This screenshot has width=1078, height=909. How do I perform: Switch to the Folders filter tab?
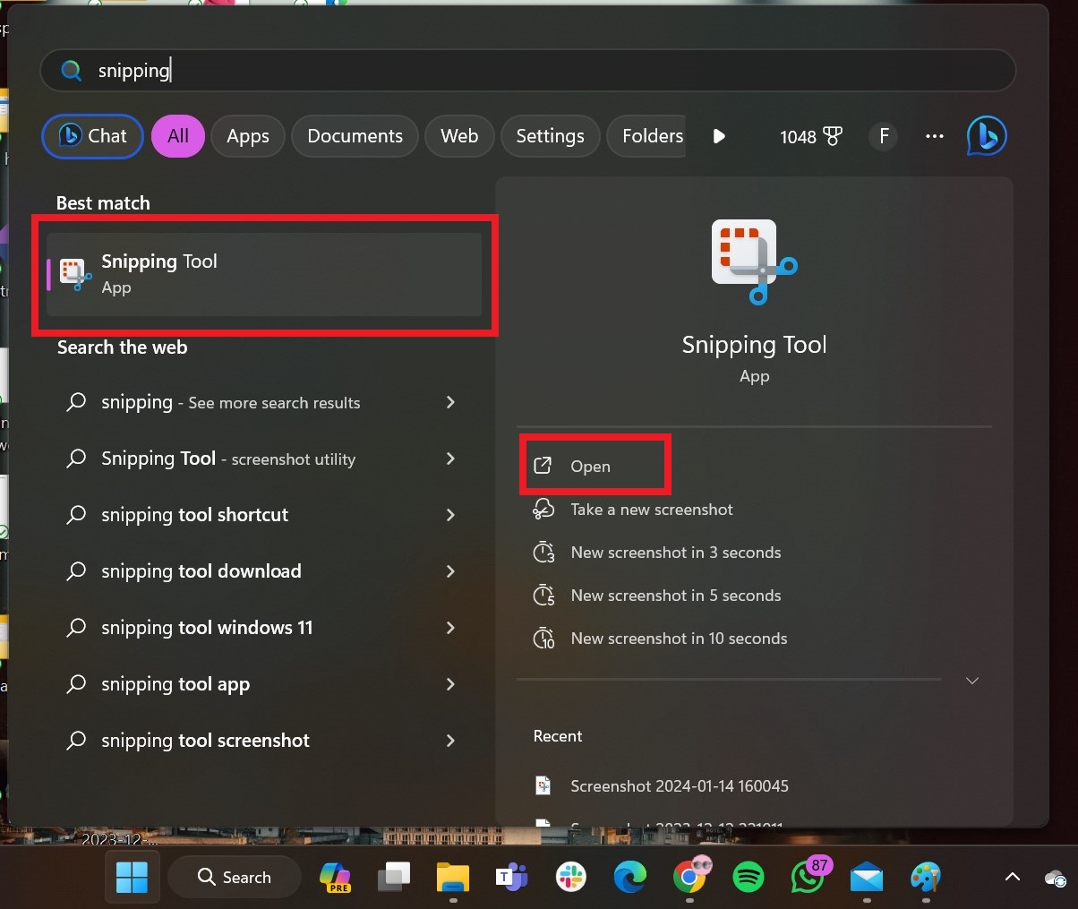click(647, 136)
